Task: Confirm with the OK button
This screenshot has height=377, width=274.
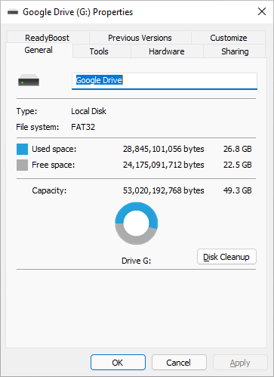Action: click(x=118, y=363)
